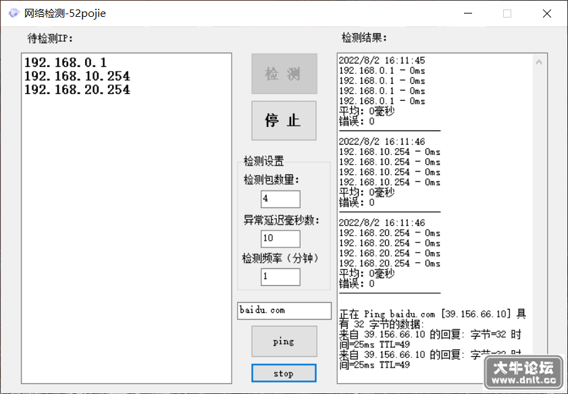Viewport: 568px width, 394px height.
Task: Click the first 2022/8/2 16:11:46 timestamp
Action: pos(382,141)
